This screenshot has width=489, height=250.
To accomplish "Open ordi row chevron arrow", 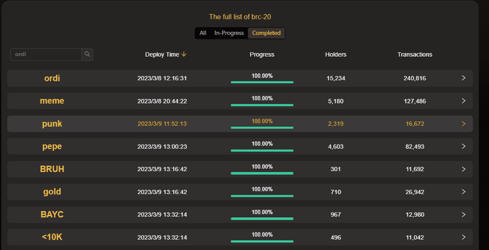I will [463, 78].
